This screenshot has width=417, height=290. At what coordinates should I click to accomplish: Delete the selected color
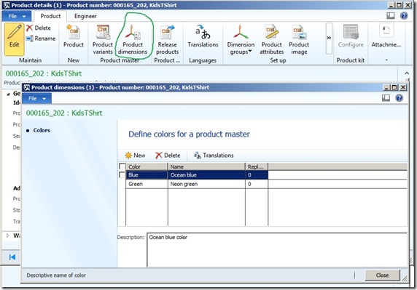tap(168, 156)
